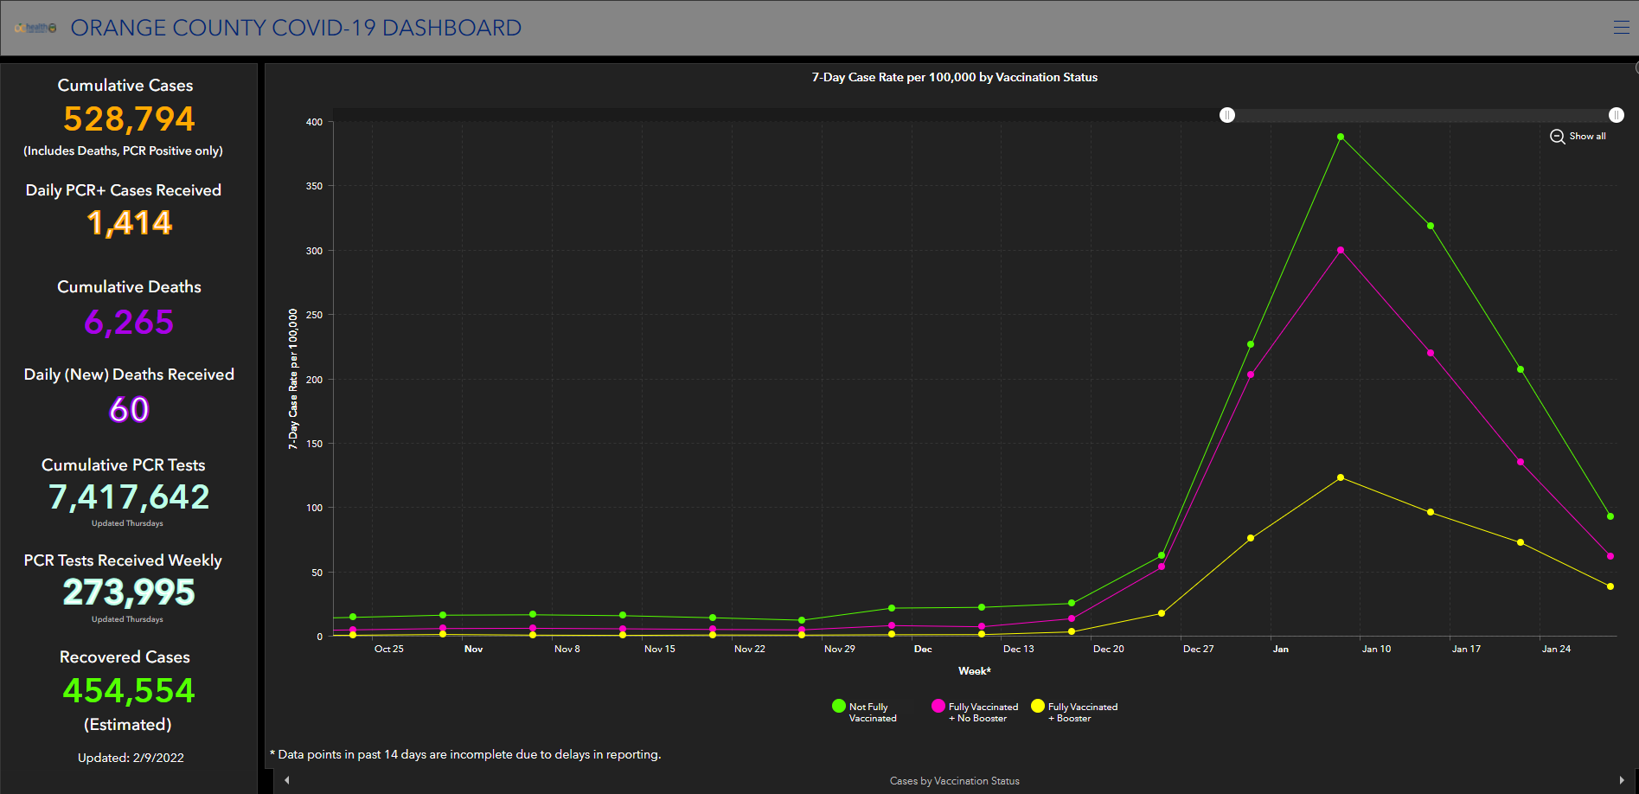The image size is (1639, 794).
Task: Click the Cumulative Cases heading
Action: (125, 86)
